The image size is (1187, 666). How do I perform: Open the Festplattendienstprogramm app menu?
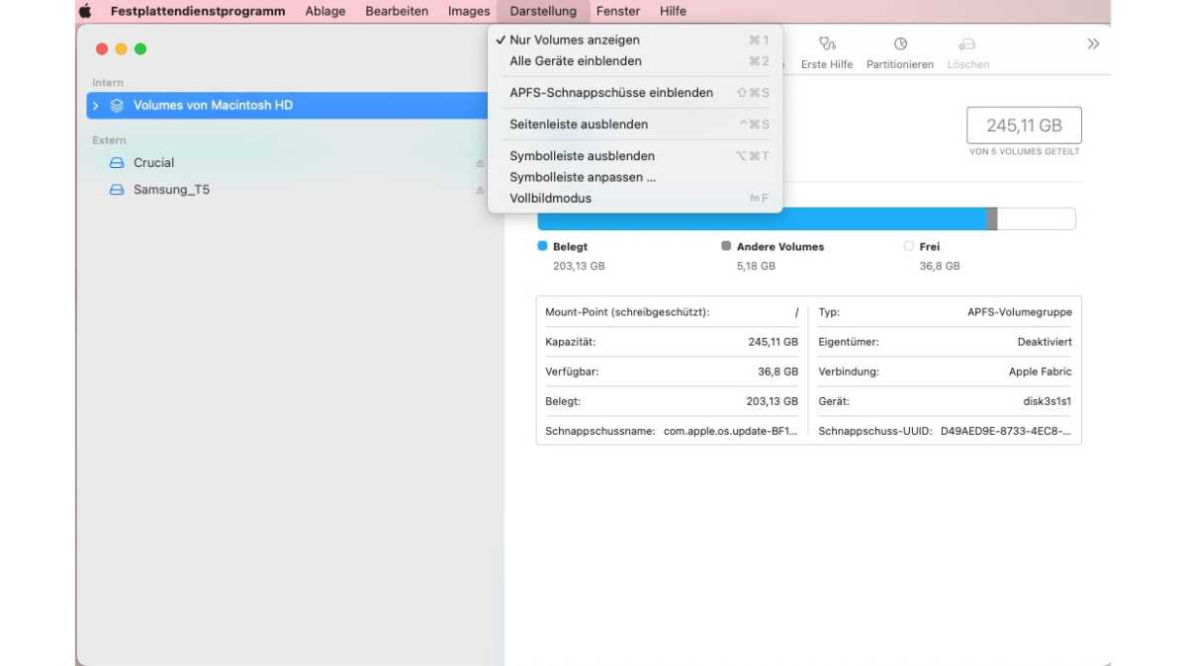tap(198, 11)
